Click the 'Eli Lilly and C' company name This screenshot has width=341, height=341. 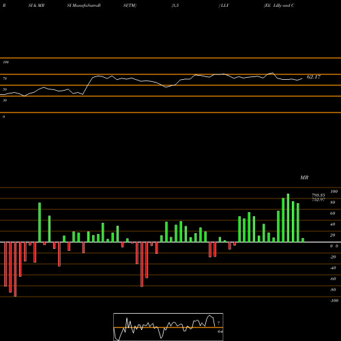click(279, 5)
